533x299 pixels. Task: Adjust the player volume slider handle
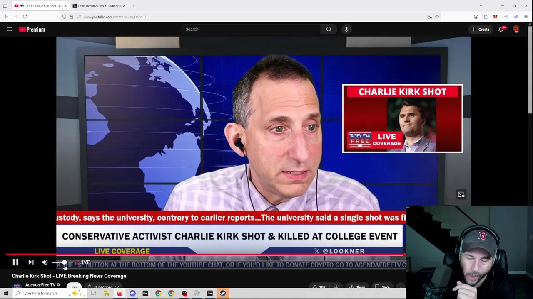[x=65, y=262]
